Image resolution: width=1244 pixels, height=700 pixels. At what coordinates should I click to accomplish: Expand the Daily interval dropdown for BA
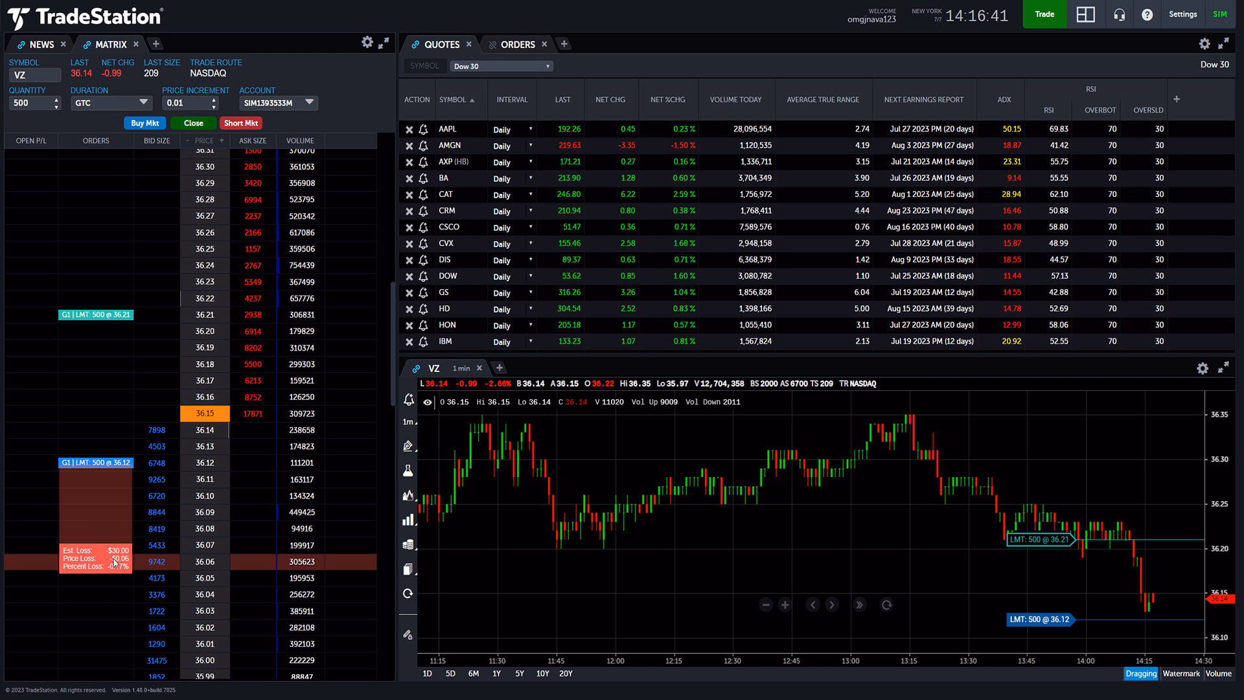[x=530, y=178]
